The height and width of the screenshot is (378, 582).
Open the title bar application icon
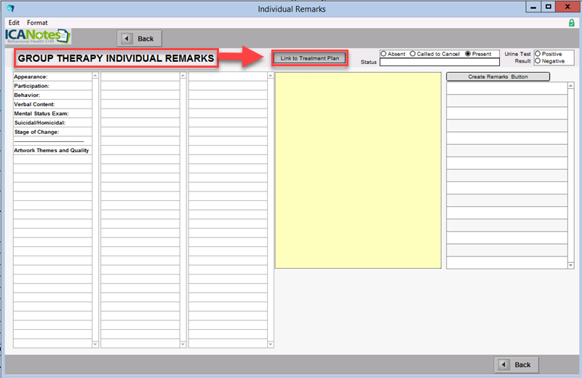click(x=10, y=9)
